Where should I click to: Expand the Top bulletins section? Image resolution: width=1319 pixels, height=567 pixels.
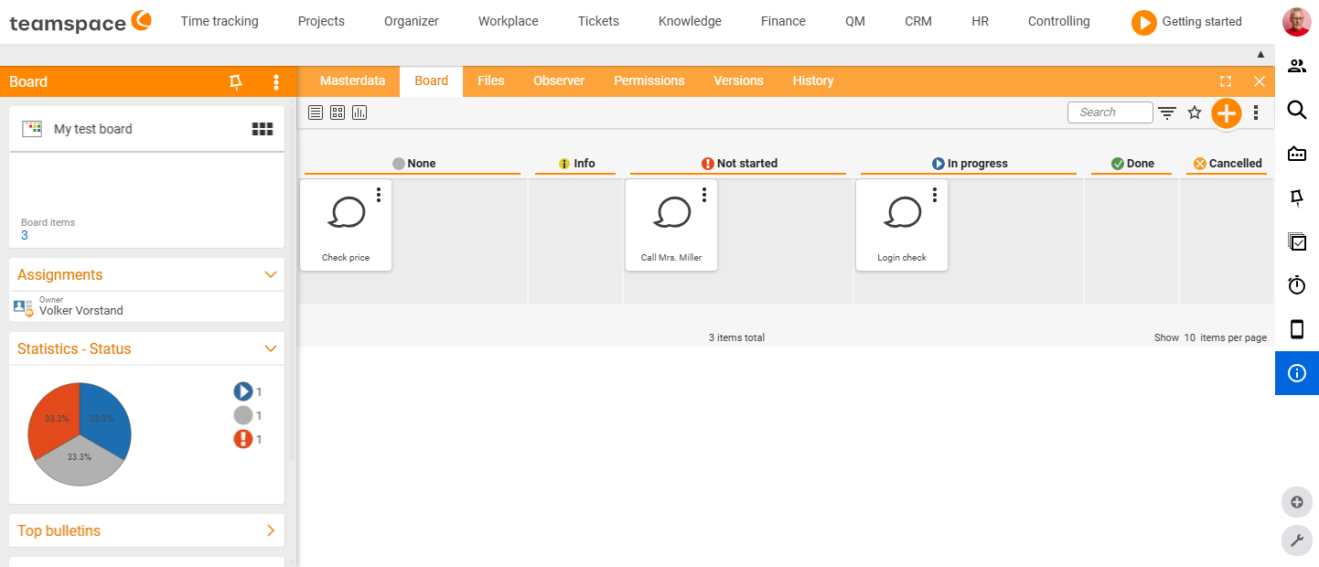[x=271, y=530]
